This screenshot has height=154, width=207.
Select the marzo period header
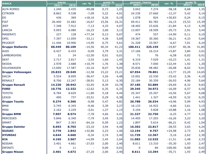(x=62, y=2)
